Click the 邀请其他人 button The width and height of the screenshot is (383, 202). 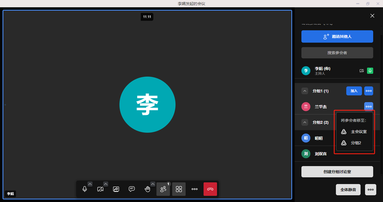[x=337, y=36]
